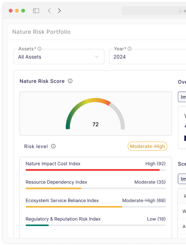The height and width of the screenshot is (246, 186).
Task: Open info icon next to Nature Risk Score
Action: click(70, 81)
